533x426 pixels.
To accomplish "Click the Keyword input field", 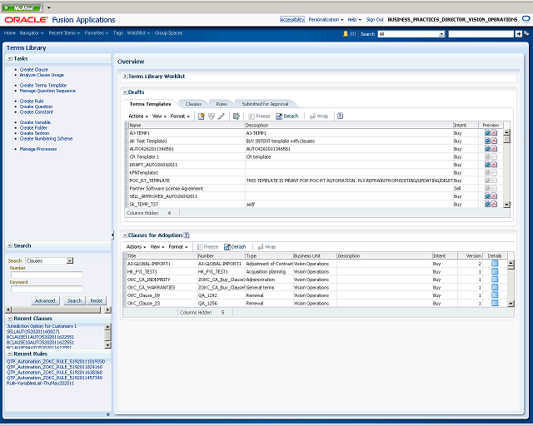I will click(x=47, y=289).
